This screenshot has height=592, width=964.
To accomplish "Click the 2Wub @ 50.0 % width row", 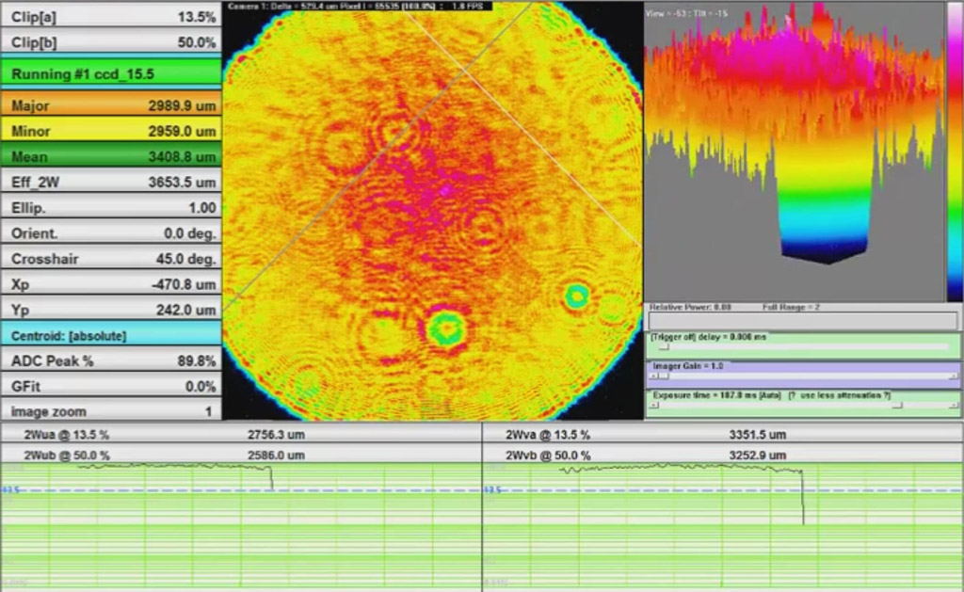I will pyautogui.click(x=241, y=455).
